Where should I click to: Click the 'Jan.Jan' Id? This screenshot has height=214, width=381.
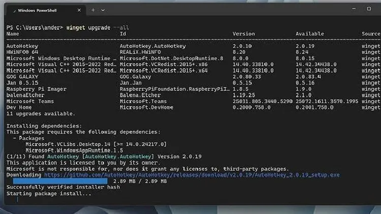pos(131,83)
